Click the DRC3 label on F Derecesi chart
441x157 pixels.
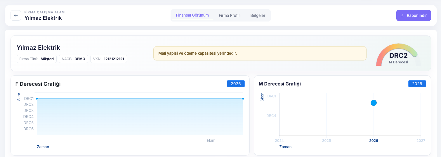click(29, 110)
